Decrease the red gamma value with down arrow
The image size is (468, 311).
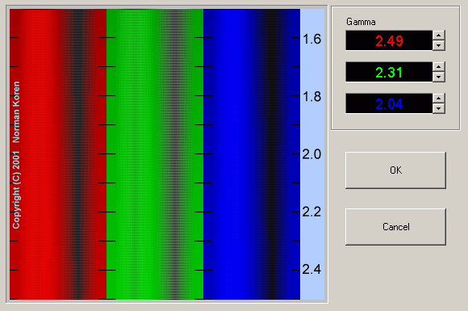(438, 45)
